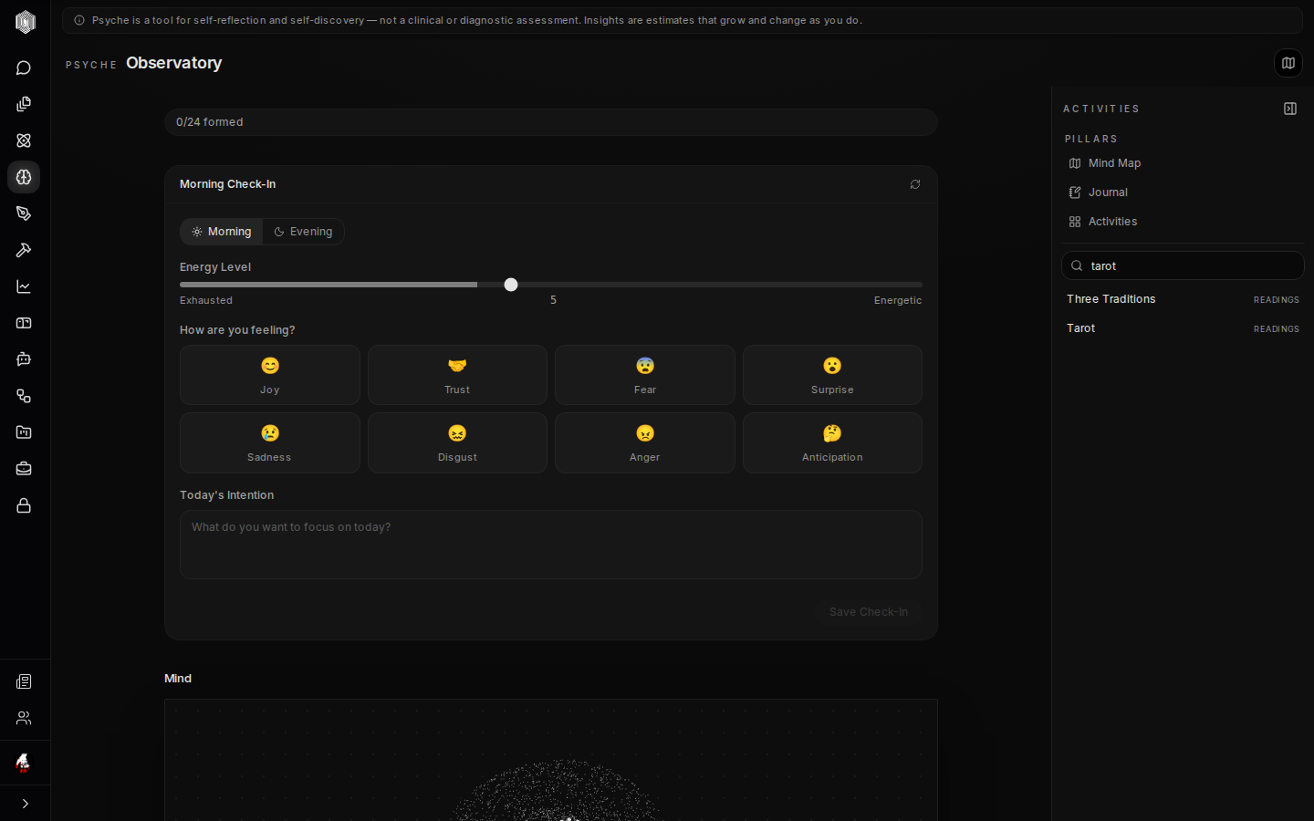Open Journal pillar

point(1183,192)
